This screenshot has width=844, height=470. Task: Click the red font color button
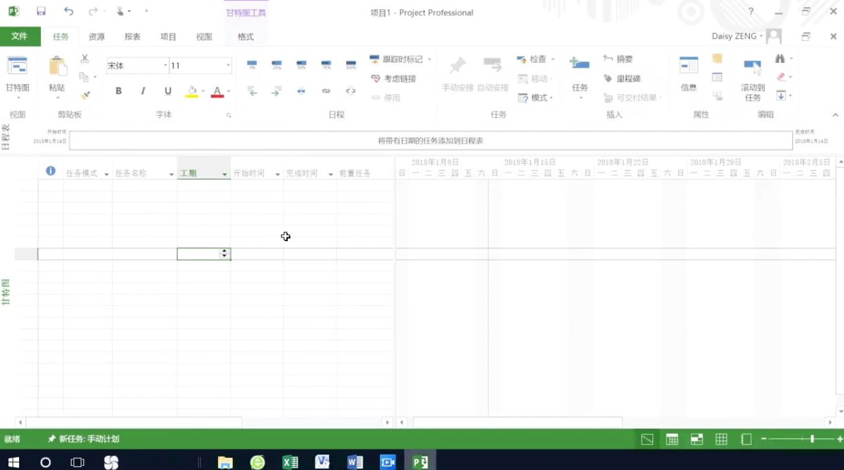pyautogui.click(x=217, y=91)
